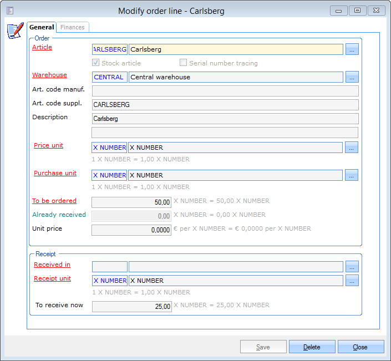Enable Serial number tracing checkbox
Screen dimensions: 391x361
pos(183,63)
